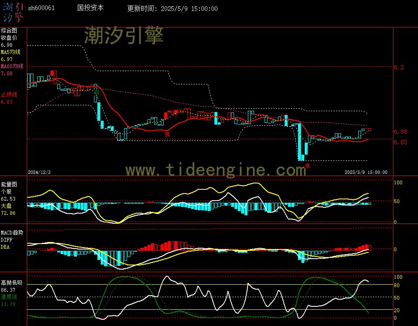Screen dimensions: 418x326
Task: Click the 高抛低吸 value 86.37
Action: (8, 290)
